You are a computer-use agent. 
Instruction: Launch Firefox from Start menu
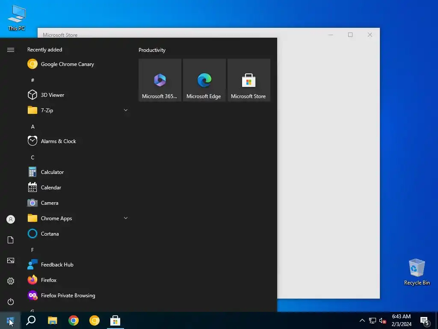pyautogui.click(x=78, y=280)
